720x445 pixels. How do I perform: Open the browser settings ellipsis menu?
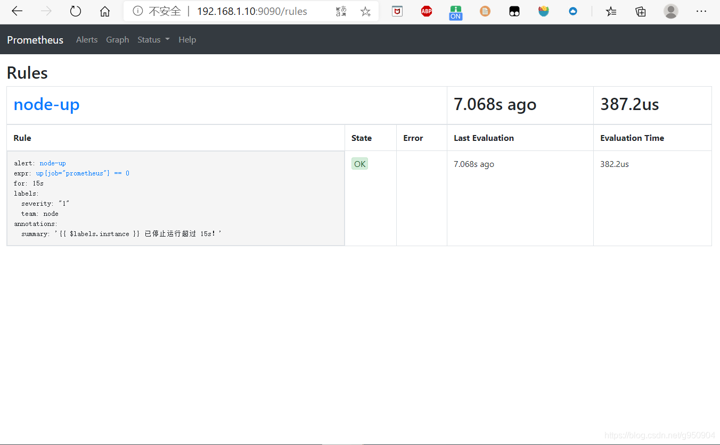click(x=701, y=11)
